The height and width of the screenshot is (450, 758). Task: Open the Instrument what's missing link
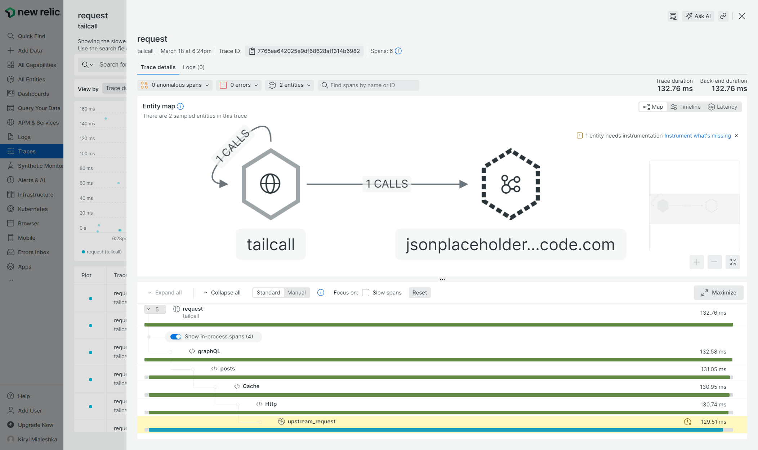[697, 136]
